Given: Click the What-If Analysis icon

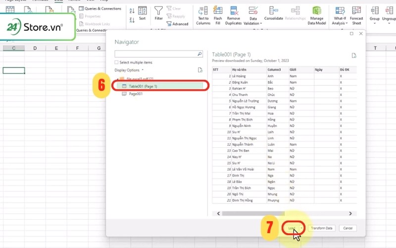Looking at the screenshot, I should pyautogui.click(x=340, y=10).
